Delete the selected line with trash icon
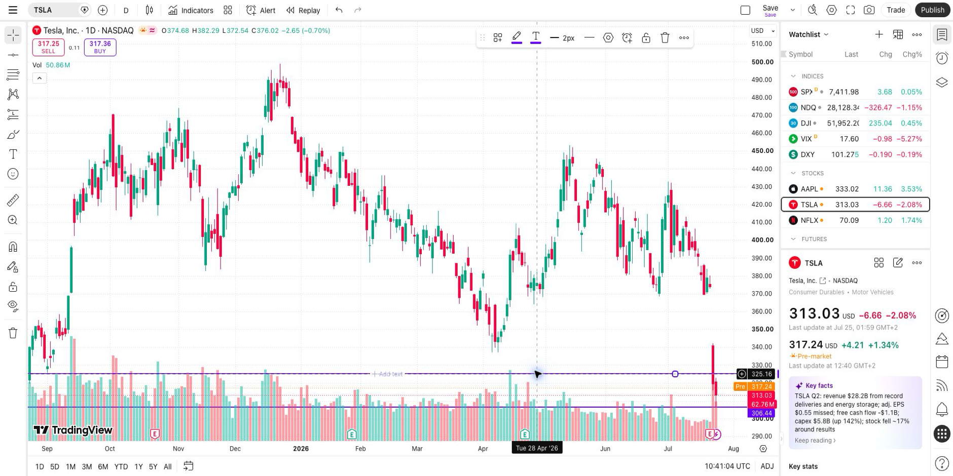 click(x=665, y=37)
